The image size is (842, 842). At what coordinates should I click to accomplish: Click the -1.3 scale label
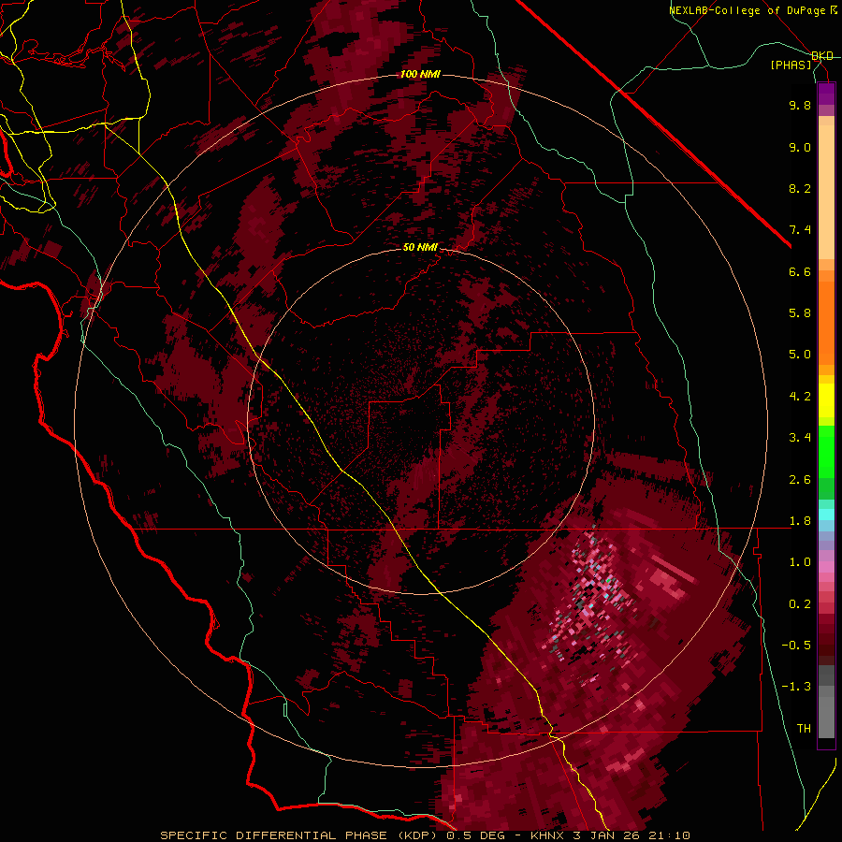click(x=796, y=687)
